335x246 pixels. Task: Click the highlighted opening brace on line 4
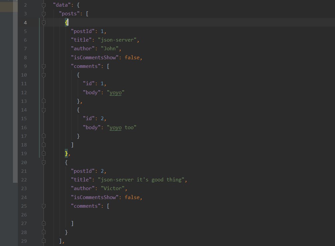[x=66, y=22]
